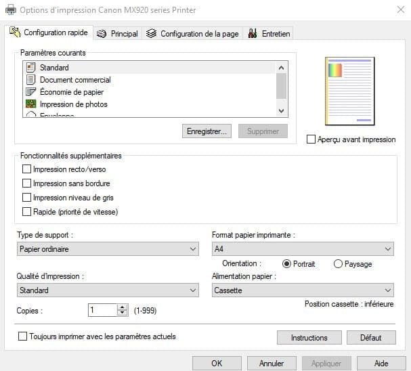Click the page preview thumbnail

[x=349, y=91]
